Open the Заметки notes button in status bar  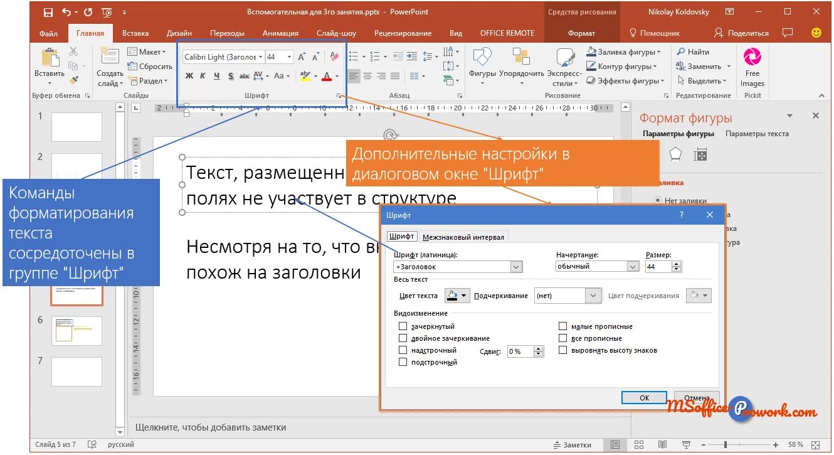click(572, 445)
